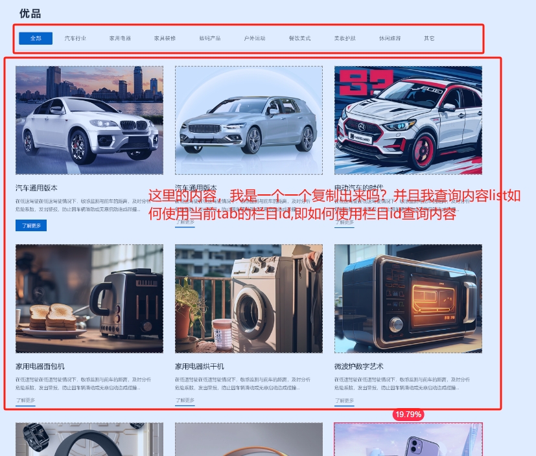This screenshot has width=536, height=456.
Task: Click the 微波炉数字艺术 title
Action: click(359, 366)
